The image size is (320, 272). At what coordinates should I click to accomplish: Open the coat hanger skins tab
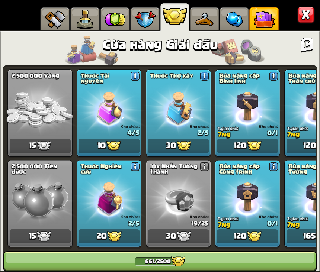[x=204, y=19]
